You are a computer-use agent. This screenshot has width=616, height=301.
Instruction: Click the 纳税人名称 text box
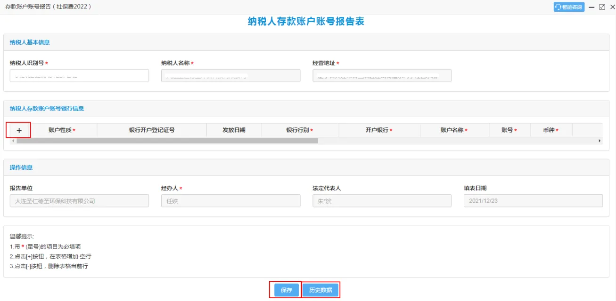point(230,76)
